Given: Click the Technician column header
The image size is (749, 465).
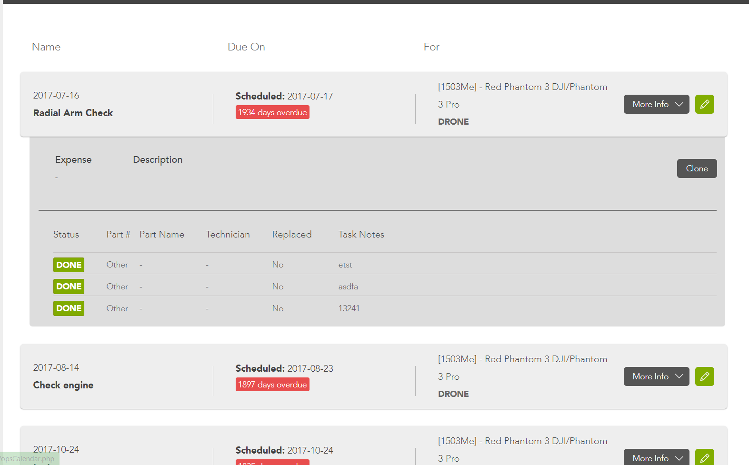Looking at the screenshot, I should 228,234.
